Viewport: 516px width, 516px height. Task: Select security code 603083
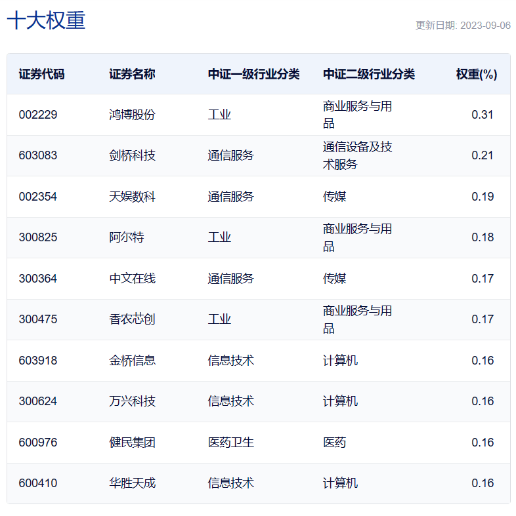38,155
